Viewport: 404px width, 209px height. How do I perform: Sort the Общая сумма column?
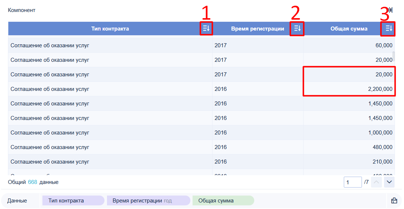tap(388, 28)
